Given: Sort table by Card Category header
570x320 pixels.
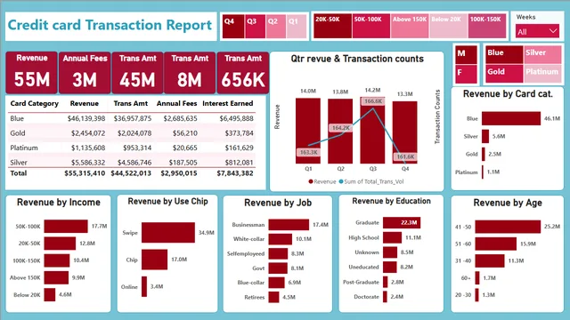Looking at the screenshot, I should tap(34, 103).
